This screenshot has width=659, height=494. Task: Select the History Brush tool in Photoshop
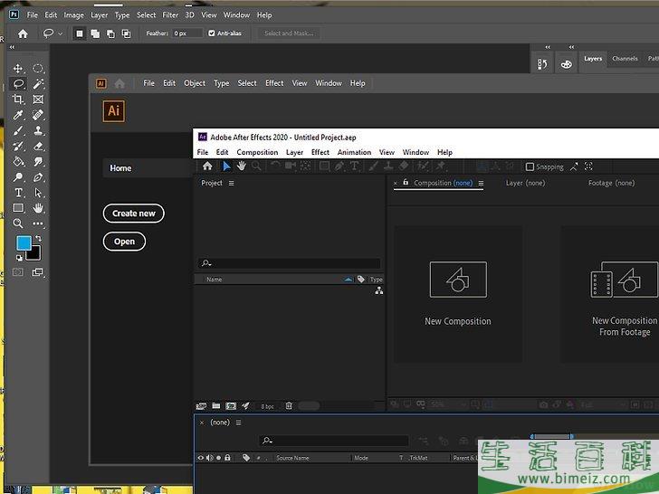(x=18, y=147)
